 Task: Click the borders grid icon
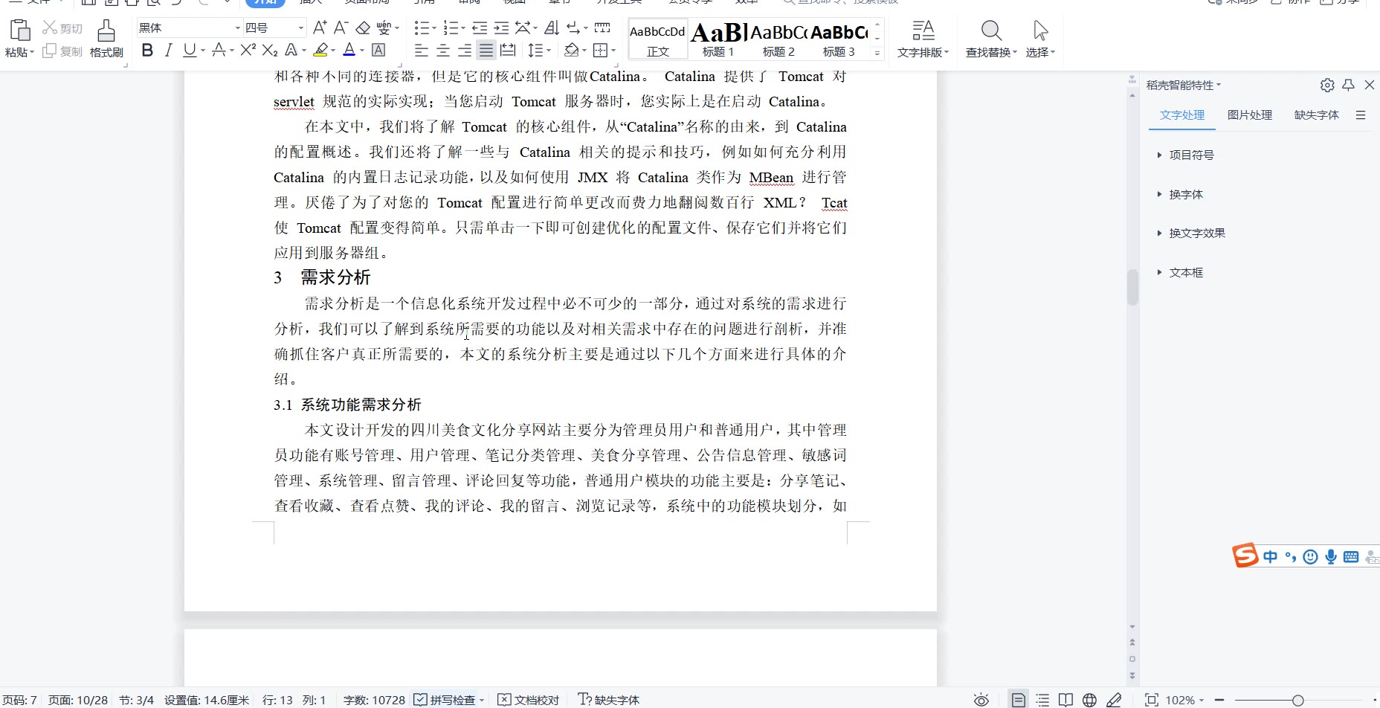601,51
